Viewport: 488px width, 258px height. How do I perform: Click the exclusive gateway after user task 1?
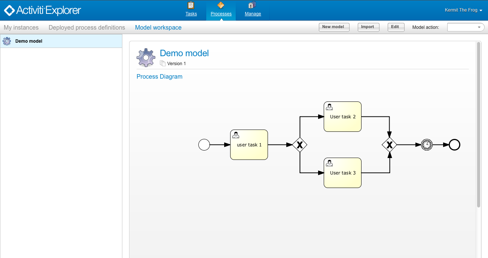coord(300,145)
